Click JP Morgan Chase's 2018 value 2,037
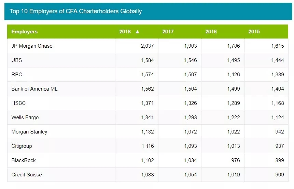 point(148,46)
